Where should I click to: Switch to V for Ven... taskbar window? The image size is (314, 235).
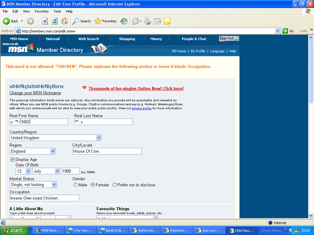tap(80, 231)
